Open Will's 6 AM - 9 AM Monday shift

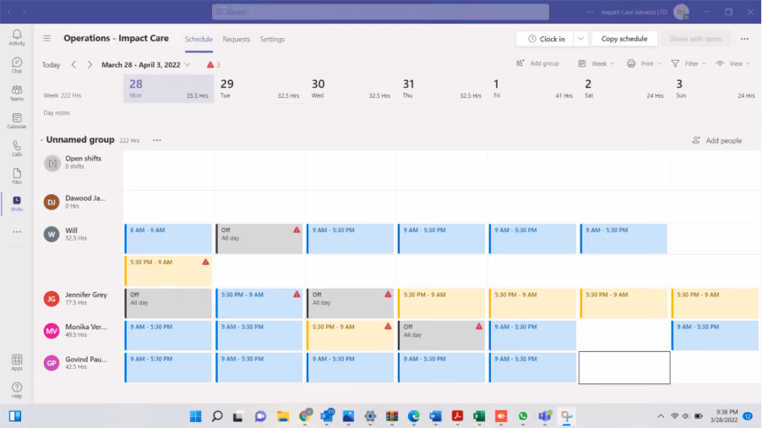point(168,238)
